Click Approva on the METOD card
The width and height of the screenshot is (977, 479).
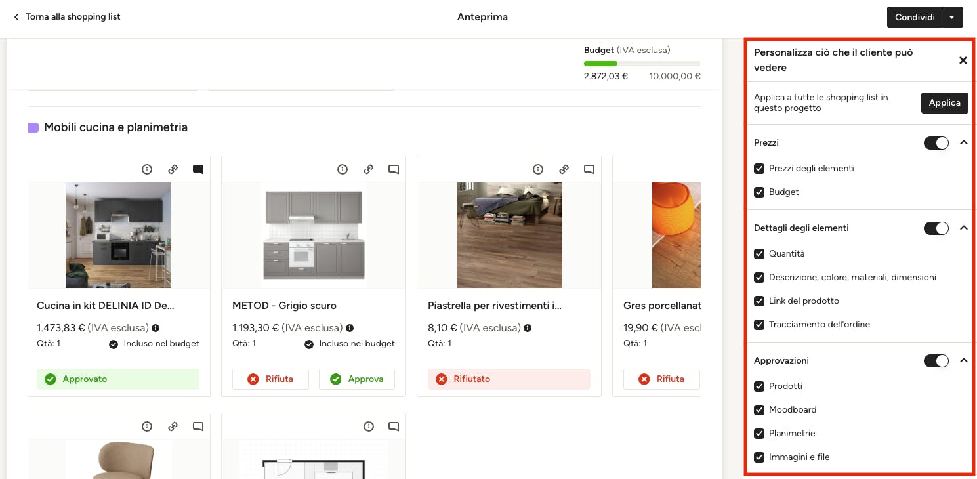tap(356, 379)
